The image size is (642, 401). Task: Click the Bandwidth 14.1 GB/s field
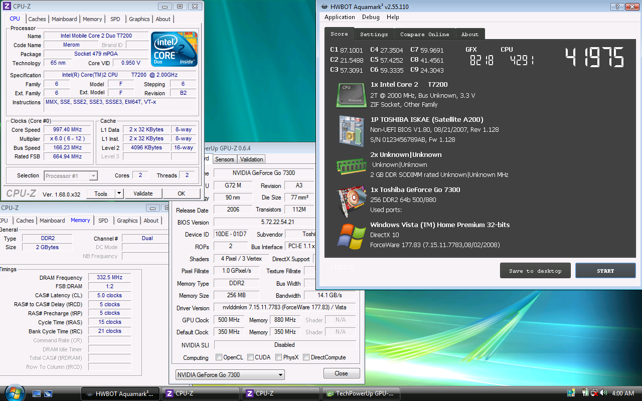pyautogui.click(x=330, y=295)
